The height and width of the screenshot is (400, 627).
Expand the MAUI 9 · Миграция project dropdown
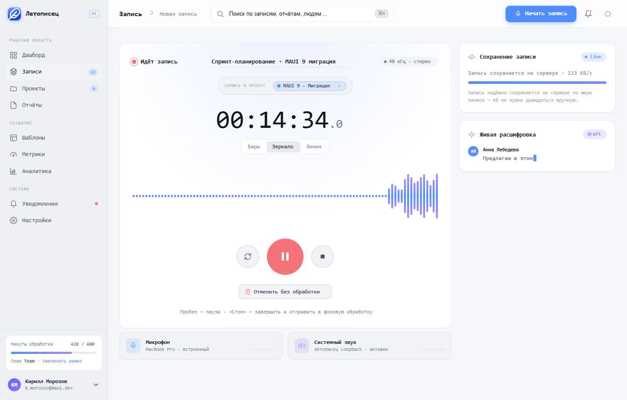(310, 86)
